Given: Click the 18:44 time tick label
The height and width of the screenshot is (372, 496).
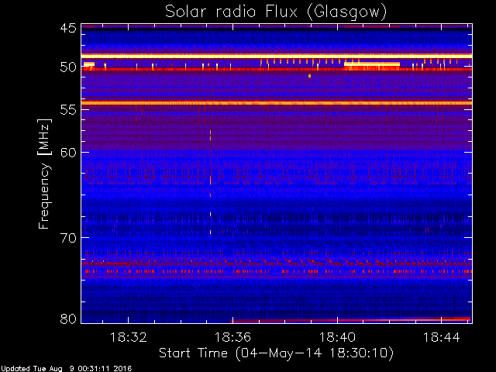Looking at the screenshot, I should (x=441, y=338).
